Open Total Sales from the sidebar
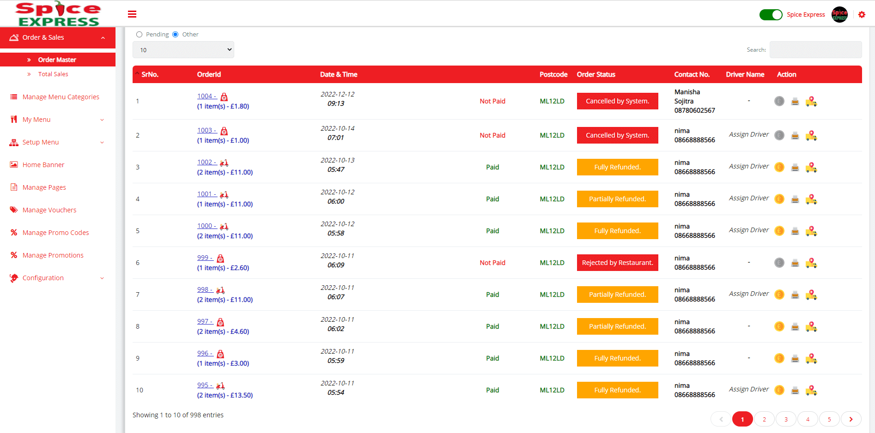The height and width of the screenshot is (433, 875). click(x=53, y=74)
